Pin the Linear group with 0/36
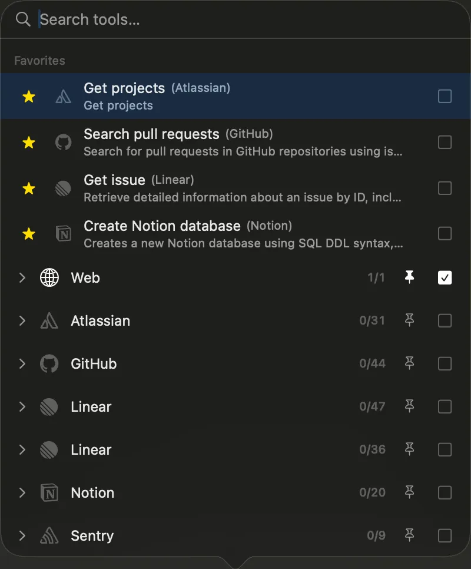The width and height of the screenshot is (471, 569). point(409,449)
